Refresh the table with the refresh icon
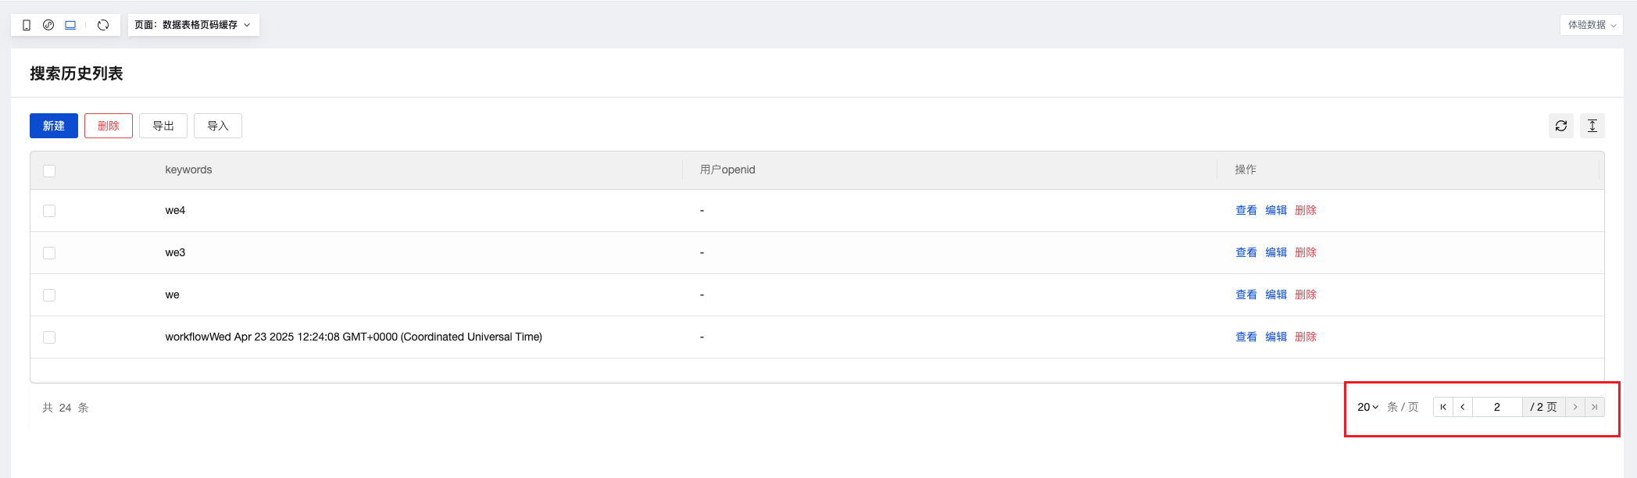The height and width of the screenshot is (478, 1637). pyautogui.click(x=1561, y=126)
